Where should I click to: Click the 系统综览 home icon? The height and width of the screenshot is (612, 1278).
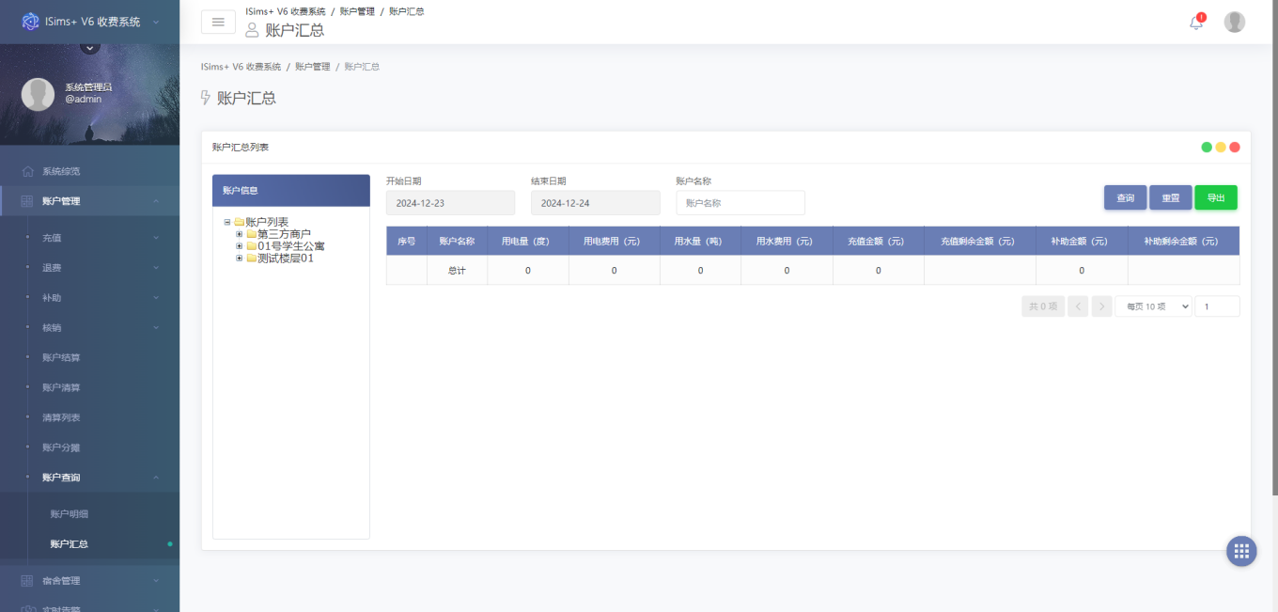27,171
